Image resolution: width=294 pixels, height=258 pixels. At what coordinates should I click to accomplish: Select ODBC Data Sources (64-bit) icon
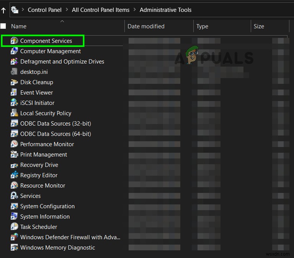pyautogui.click(x=14, y=134)
